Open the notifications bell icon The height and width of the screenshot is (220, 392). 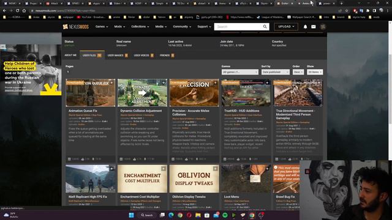pyautogui.click(x=305, y=27)
